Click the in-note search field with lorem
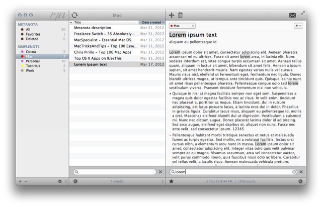The height and width of the screenshot is (207, 322). (x=233, y=172)
